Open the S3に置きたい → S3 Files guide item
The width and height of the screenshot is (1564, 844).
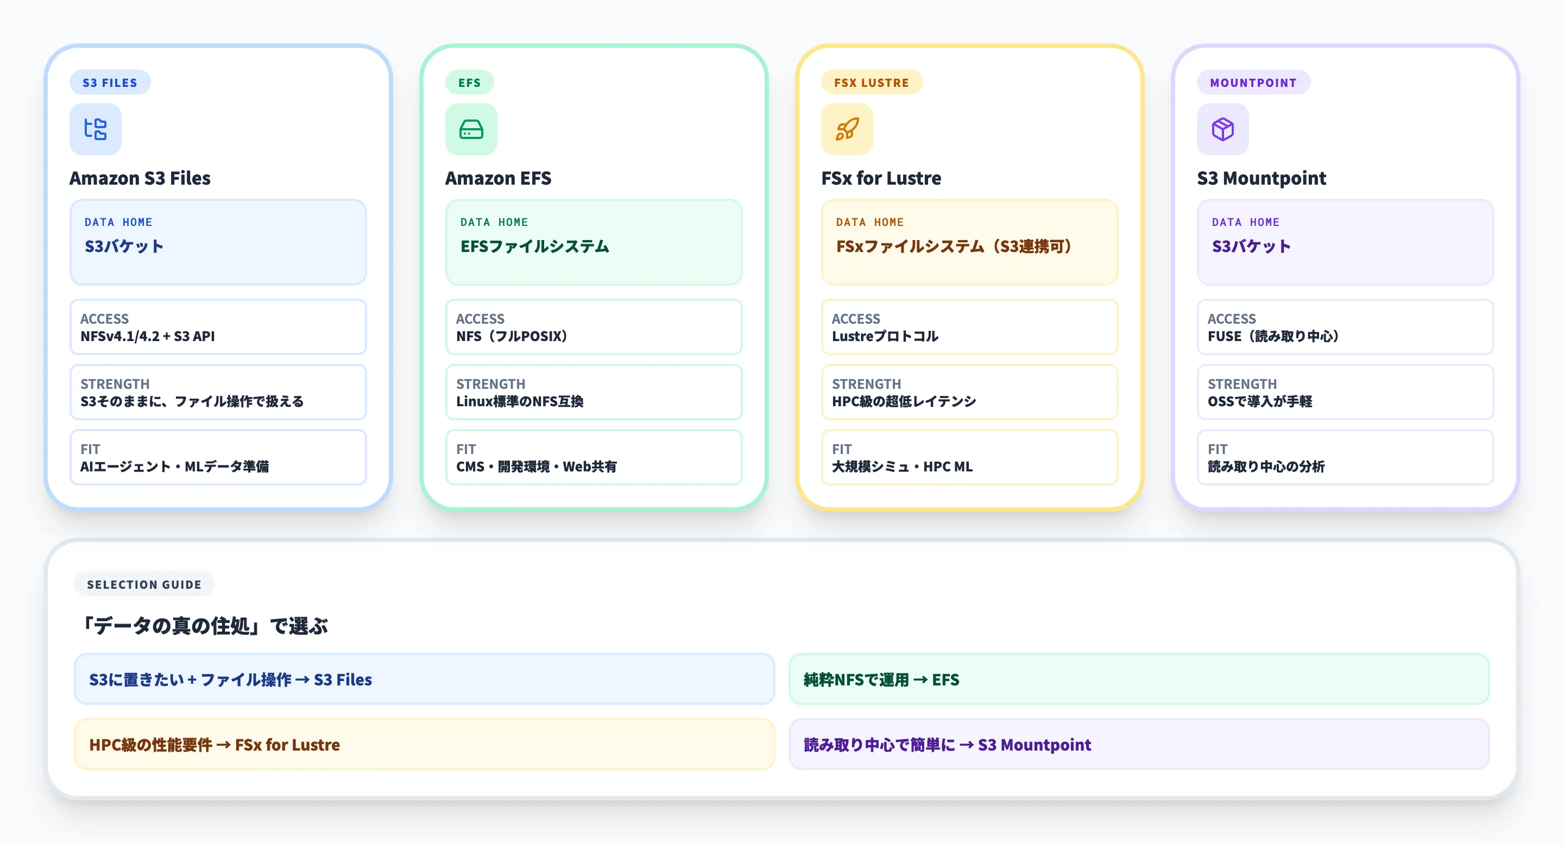pos(424,679)
